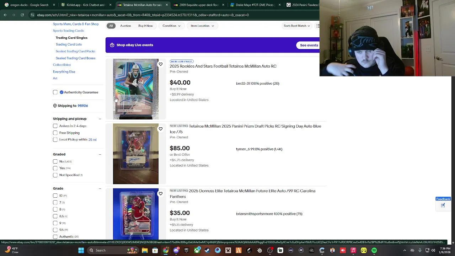
Task: Enable the Free Shipping filter
Action: click(55, 133)
